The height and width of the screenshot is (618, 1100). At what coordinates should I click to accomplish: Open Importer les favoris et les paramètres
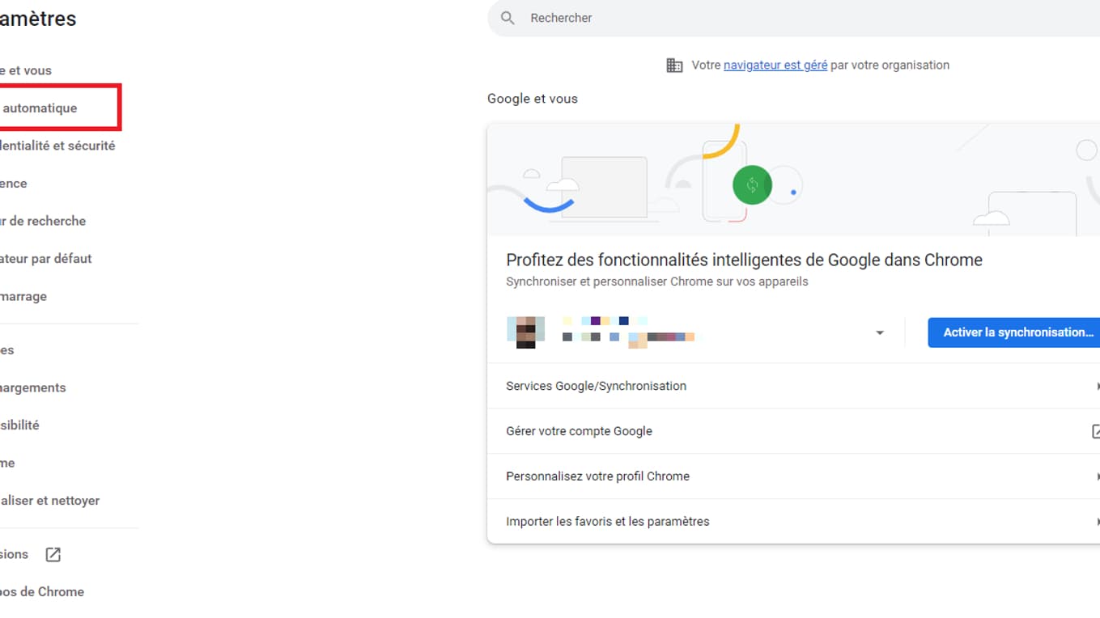tap(793, 522)
